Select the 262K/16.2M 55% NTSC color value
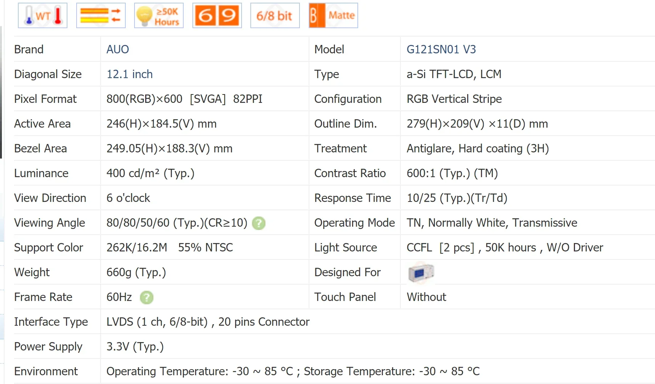This screenshot has width=655, height=384. [x=170, y=248]
